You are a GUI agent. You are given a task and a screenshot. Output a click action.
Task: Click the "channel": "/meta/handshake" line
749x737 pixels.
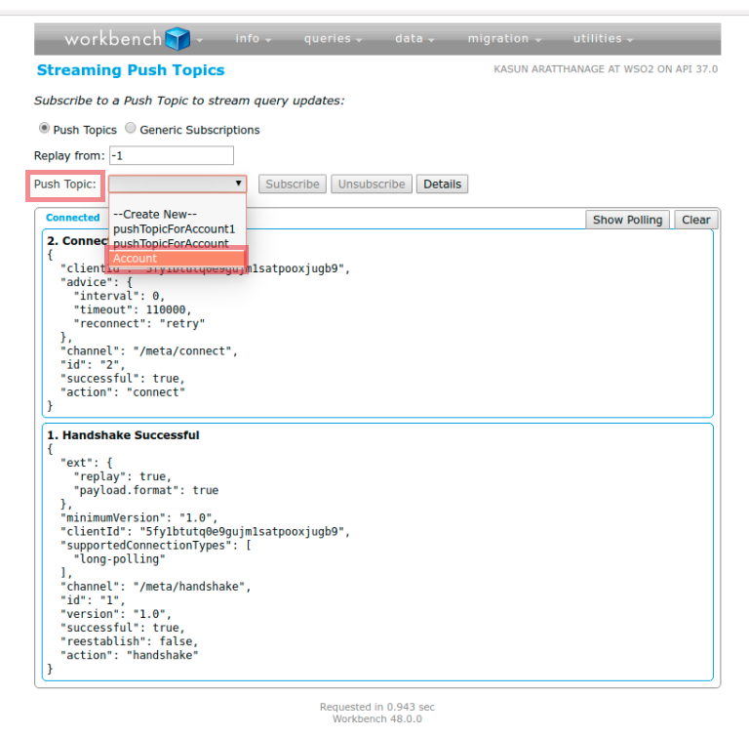coord(156,587)
